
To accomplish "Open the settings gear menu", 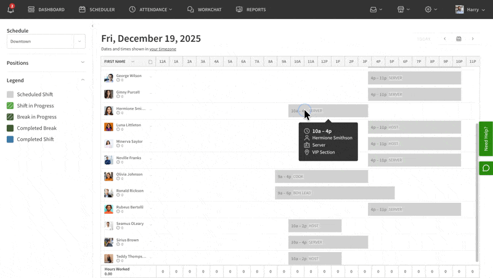I will [x=431, y=9].
